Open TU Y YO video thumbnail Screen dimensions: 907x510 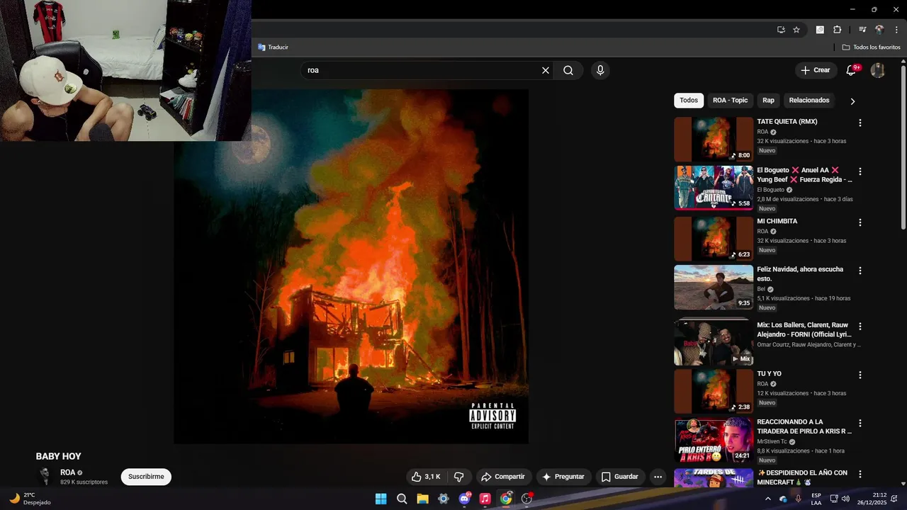pos(714,391)
